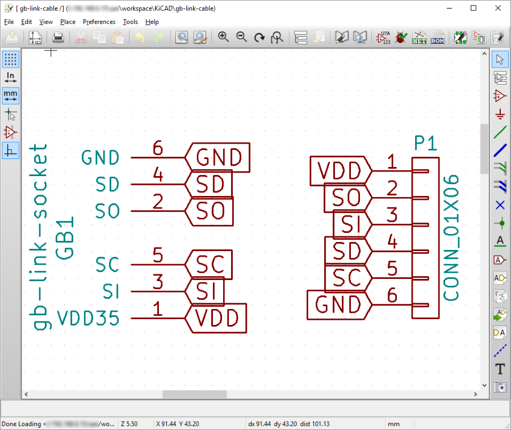Select the hierarchy ascend/descend tool

click(x=500, y=78)
